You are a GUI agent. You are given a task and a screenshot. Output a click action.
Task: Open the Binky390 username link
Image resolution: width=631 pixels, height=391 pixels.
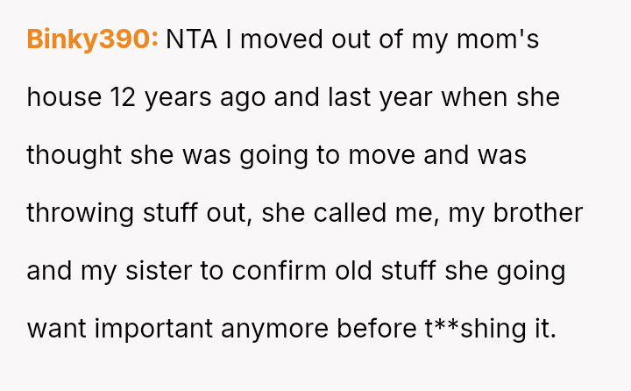click(92, 39)
